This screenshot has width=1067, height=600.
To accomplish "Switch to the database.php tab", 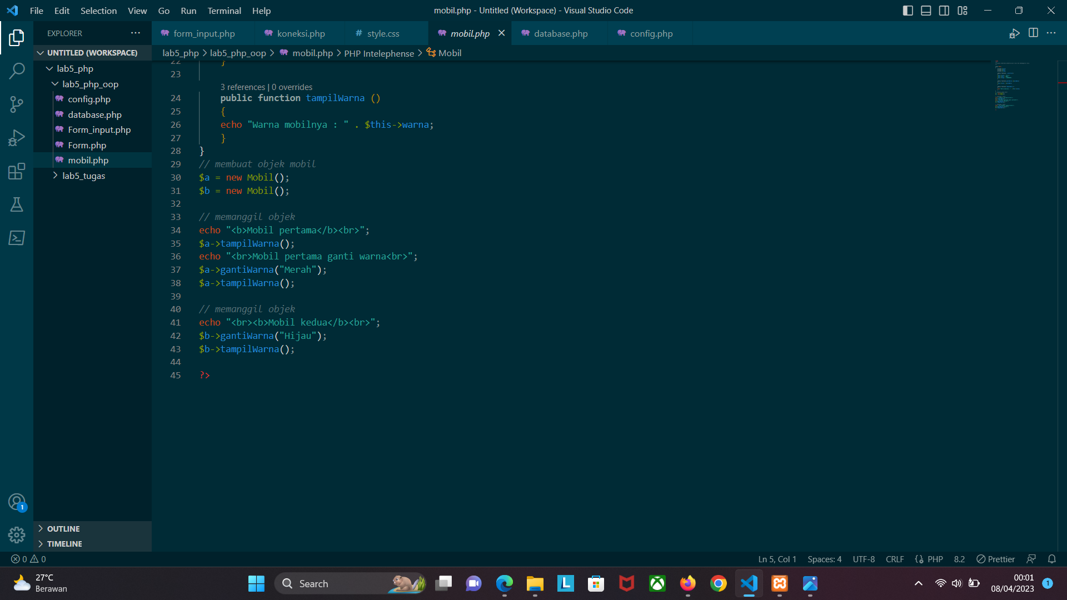I will click(560, 33).
